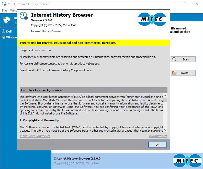The image size is (203, 169).
Task: Click 'Version 2.5.0.0' text in dialog
Action: click(x=42, y=20)
